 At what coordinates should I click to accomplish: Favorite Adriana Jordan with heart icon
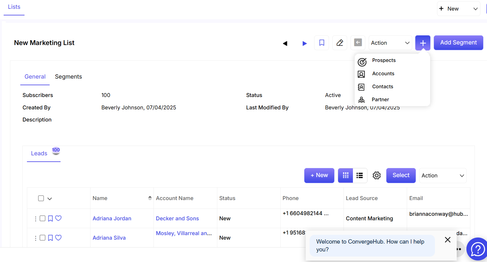58,218
